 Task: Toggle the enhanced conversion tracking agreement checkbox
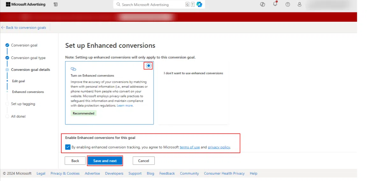pos(68,147)
